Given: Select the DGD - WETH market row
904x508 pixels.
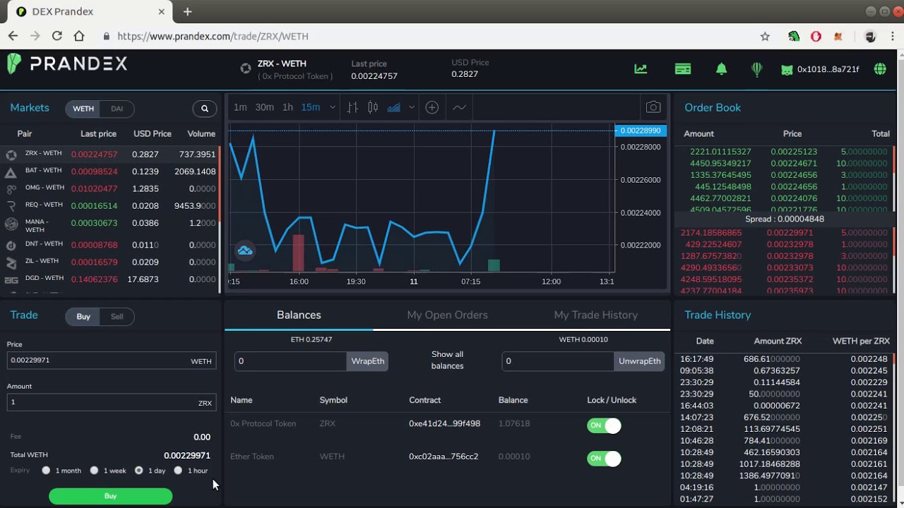Looking at the screenshot, I should click(110, 279).
